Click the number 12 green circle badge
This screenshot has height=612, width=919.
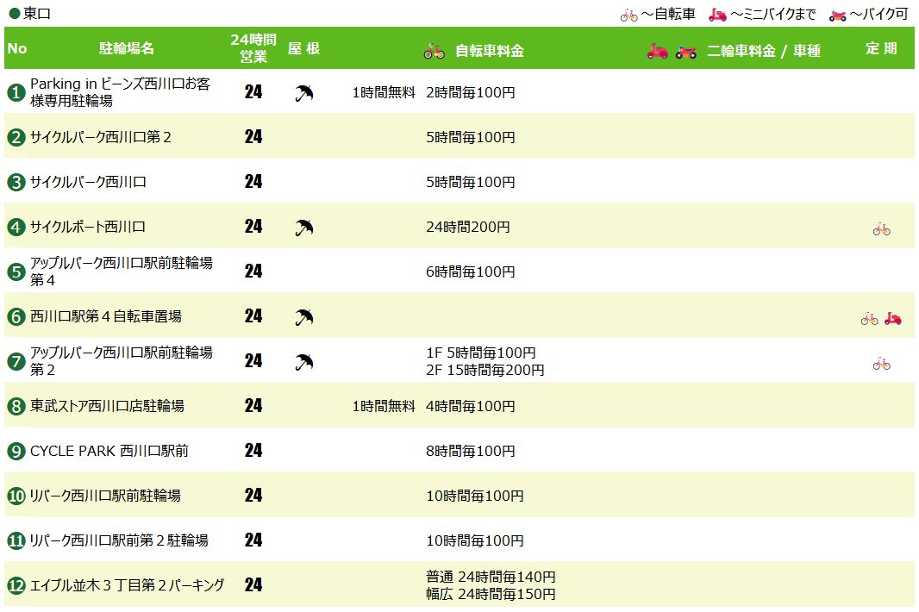pos(16,586)
